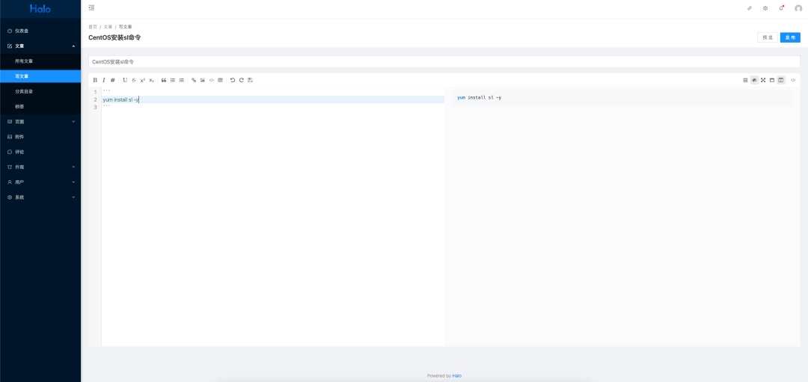Open the settings gear in the top bar
This screenshot has height=382, width=808.
765,8
